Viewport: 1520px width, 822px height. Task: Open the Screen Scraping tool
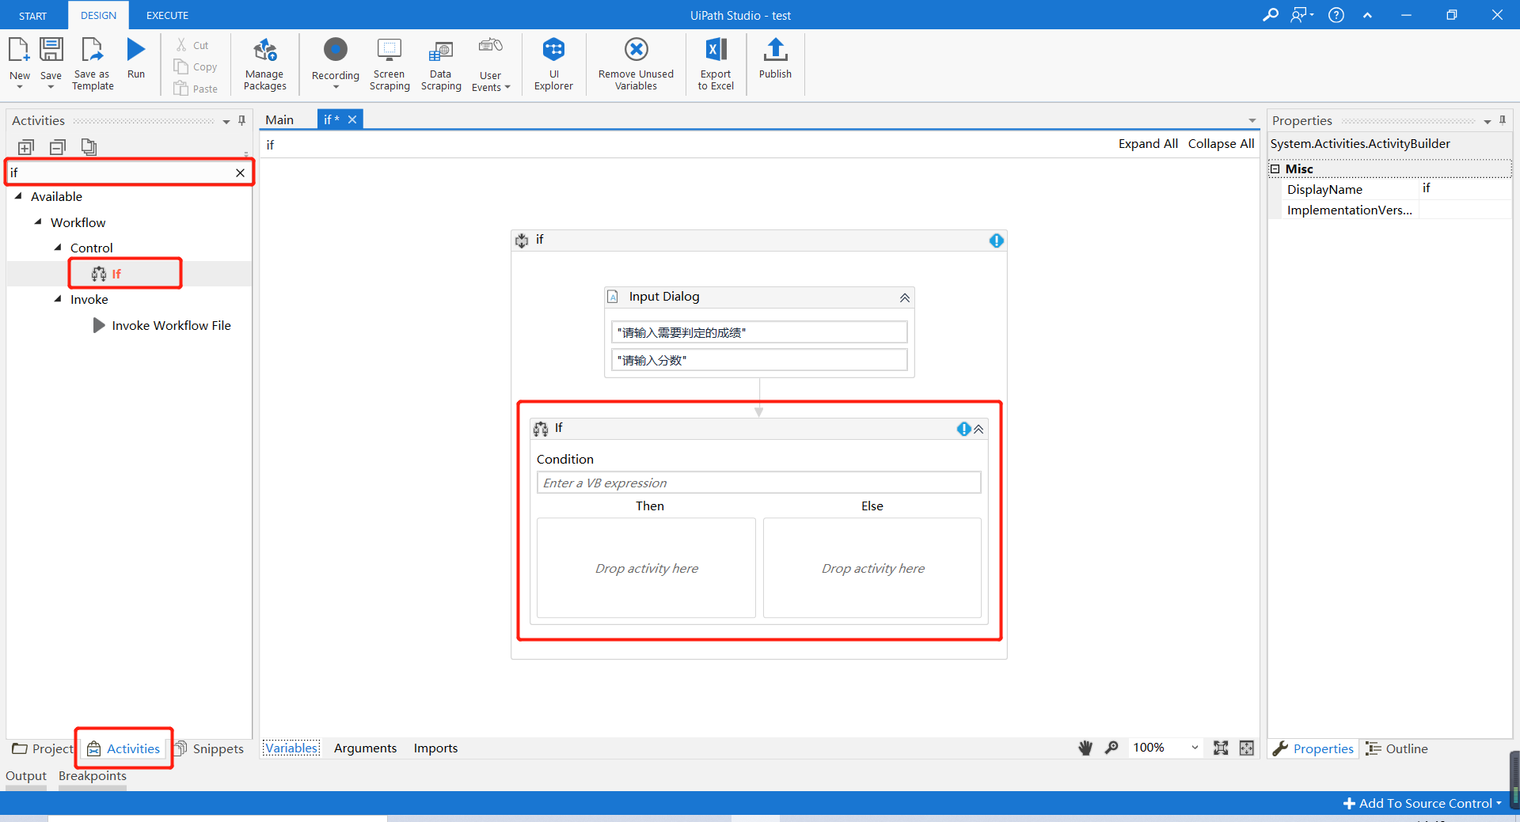coord(389,63)
